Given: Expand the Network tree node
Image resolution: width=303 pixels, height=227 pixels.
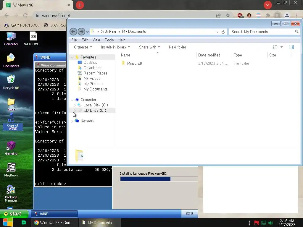Looking at the screenshot, I should (72, 121).
